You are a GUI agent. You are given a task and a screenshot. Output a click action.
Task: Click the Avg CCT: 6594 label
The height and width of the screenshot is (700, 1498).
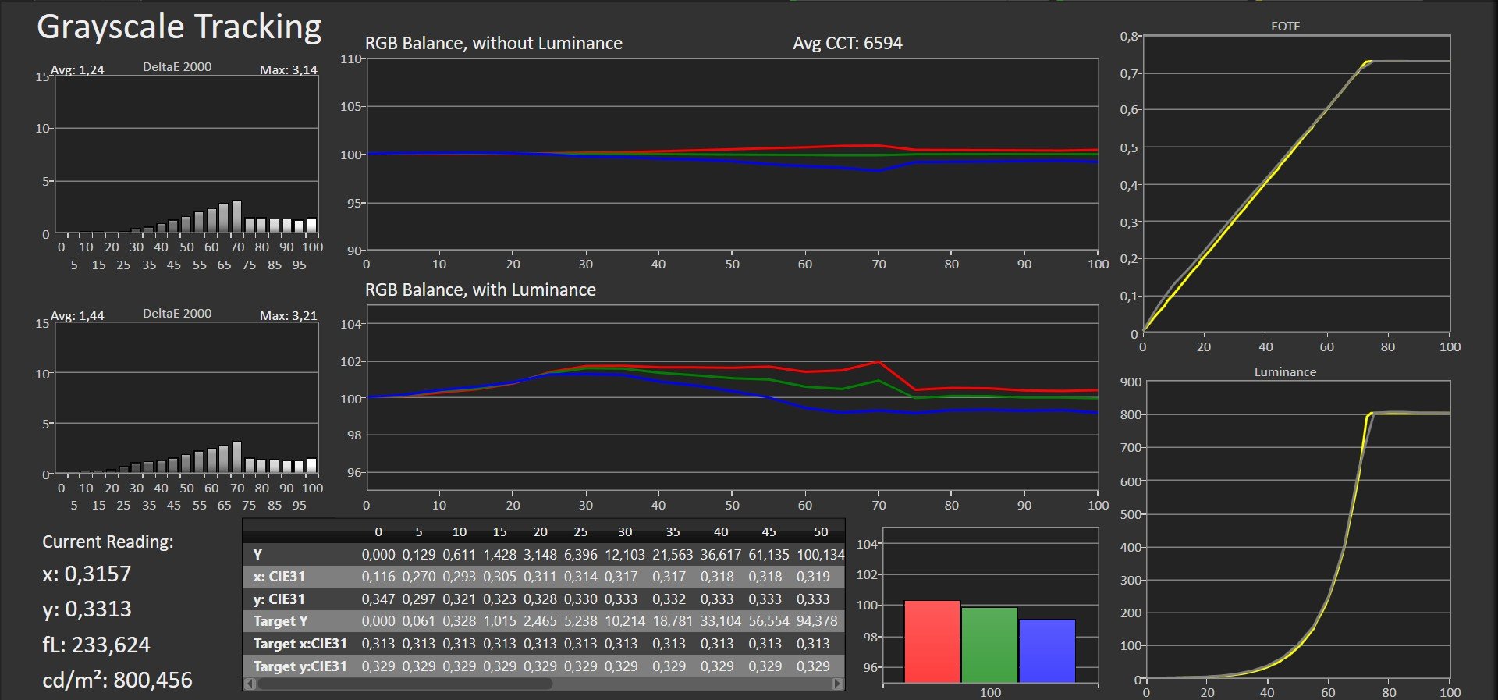tap(847, 43)
